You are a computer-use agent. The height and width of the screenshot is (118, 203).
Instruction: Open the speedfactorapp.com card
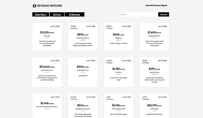point(83,109)
